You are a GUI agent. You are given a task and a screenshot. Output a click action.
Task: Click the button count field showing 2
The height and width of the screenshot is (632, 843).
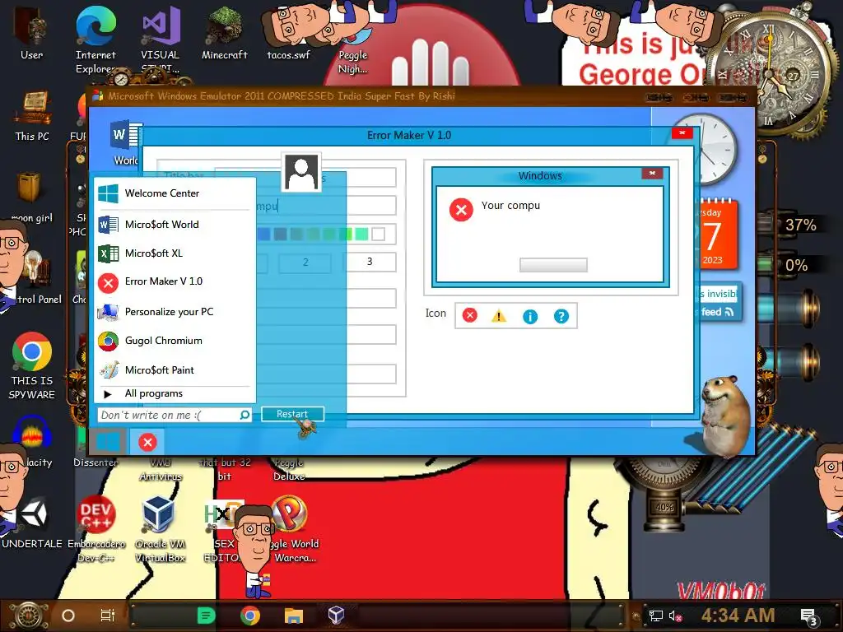click(305, 263)
